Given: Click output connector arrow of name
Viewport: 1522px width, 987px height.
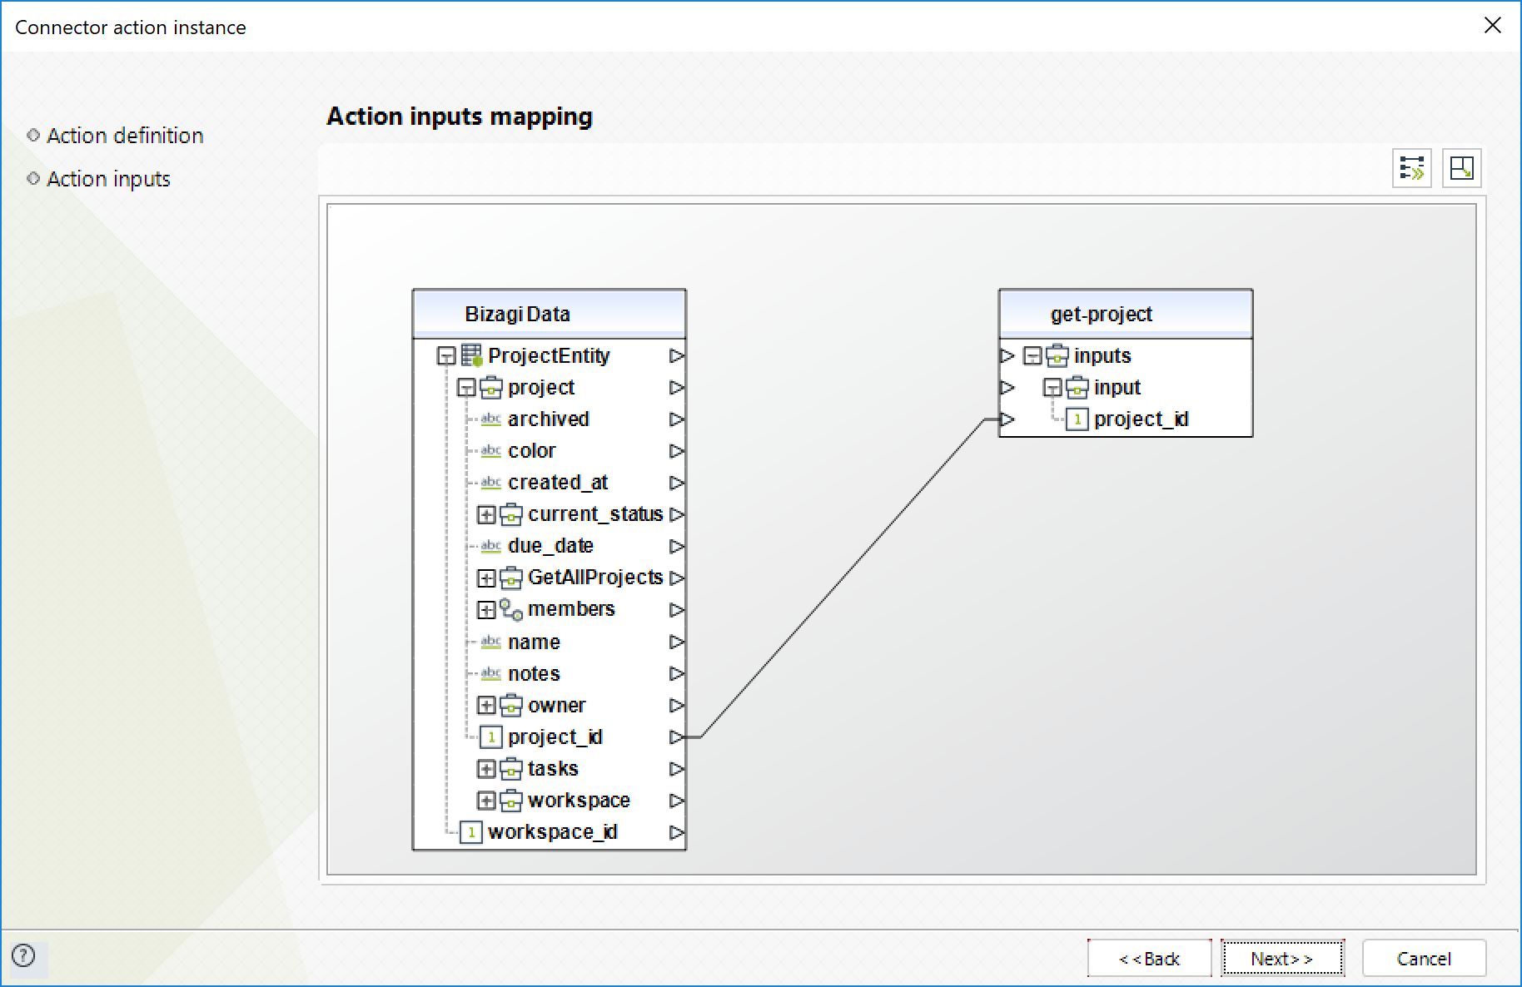Looking at the screenshot, I should coord(677,642).
